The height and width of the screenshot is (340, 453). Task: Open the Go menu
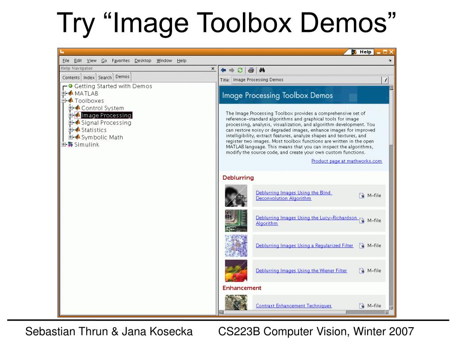[104, 60]
